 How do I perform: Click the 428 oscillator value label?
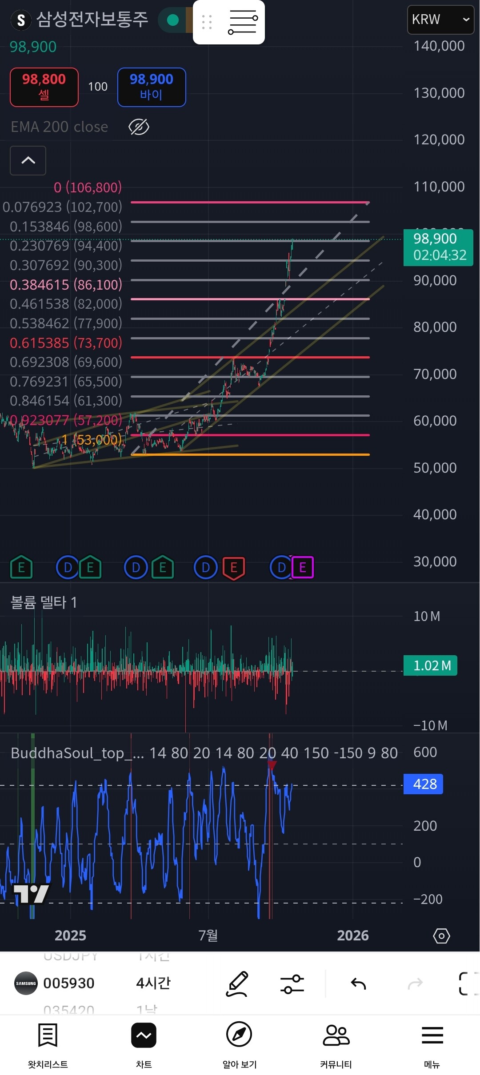(x=423, y=784)
